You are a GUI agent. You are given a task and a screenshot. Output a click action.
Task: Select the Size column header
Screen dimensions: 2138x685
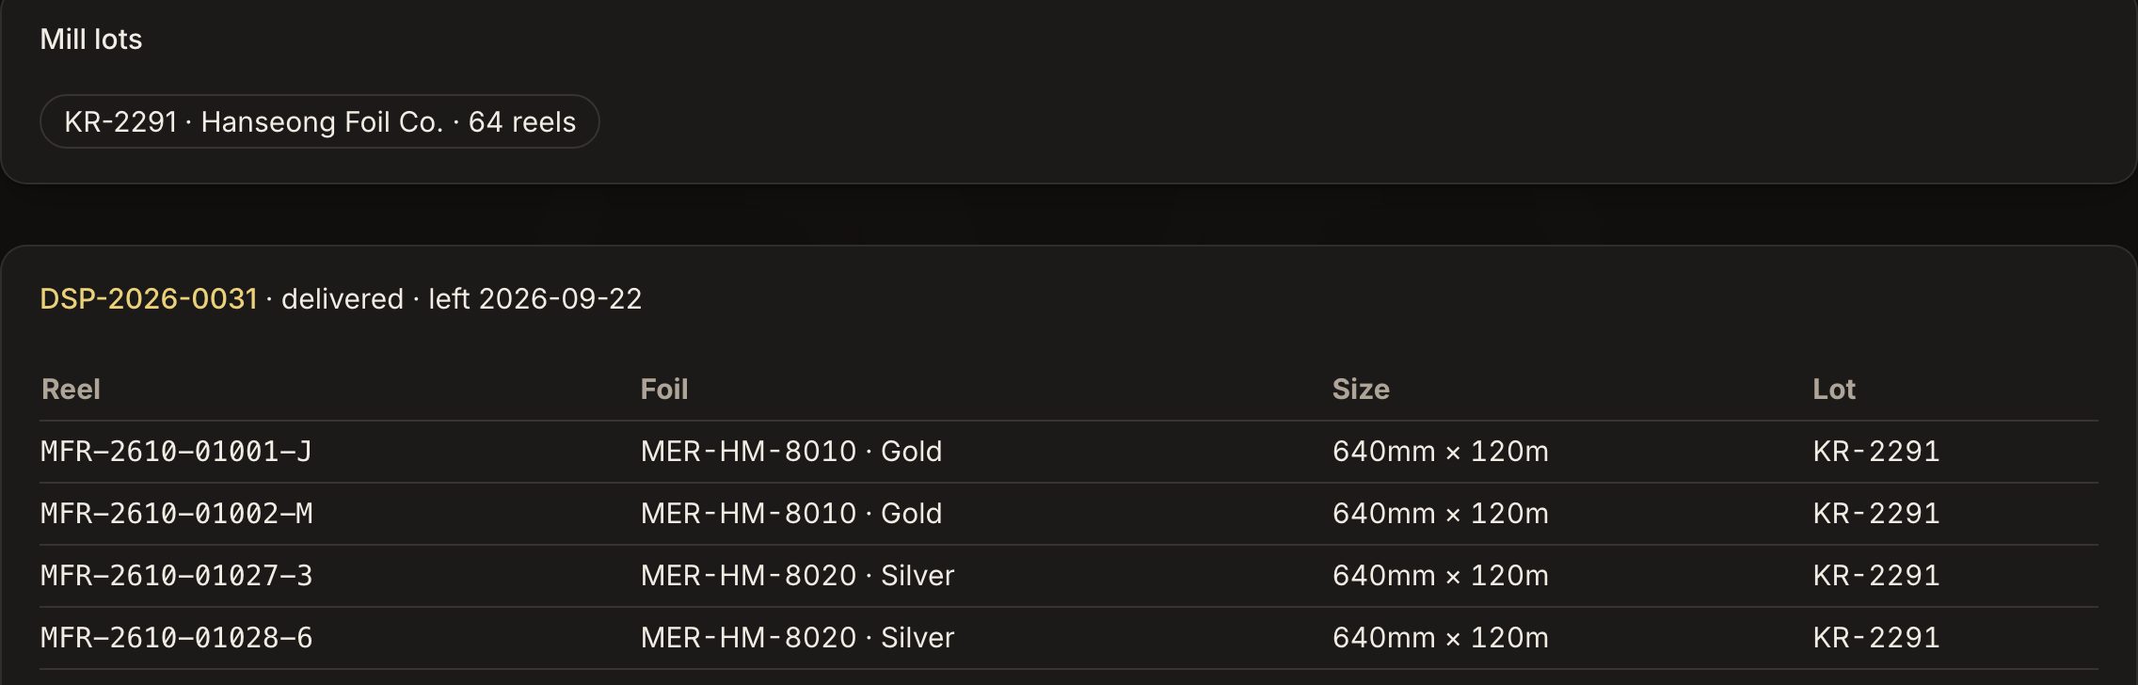1361,390
